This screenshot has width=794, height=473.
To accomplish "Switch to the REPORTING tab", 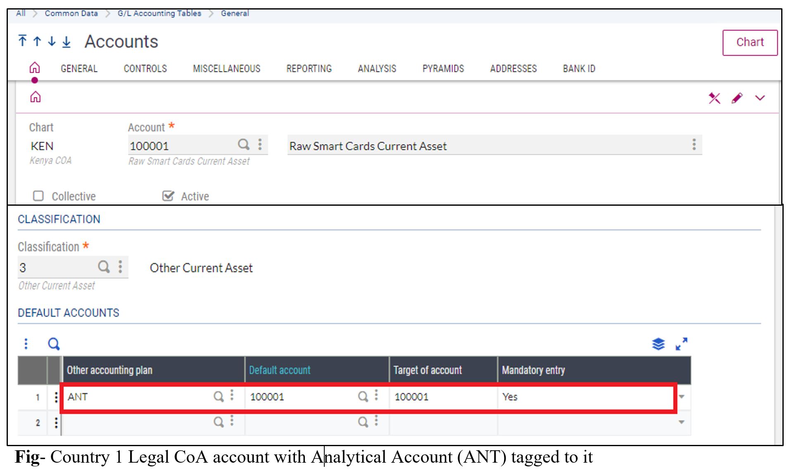I will pyautogui.click(x=309, y=69).
